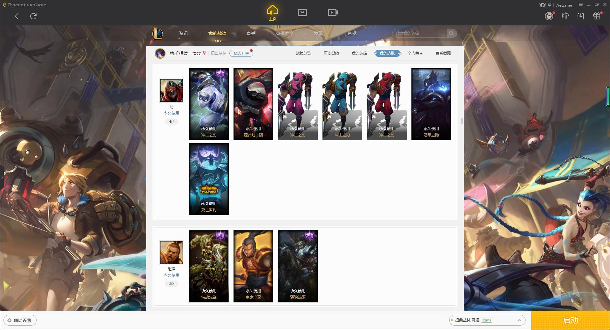Expand the left edge side panel arrow

pos(2,177)
